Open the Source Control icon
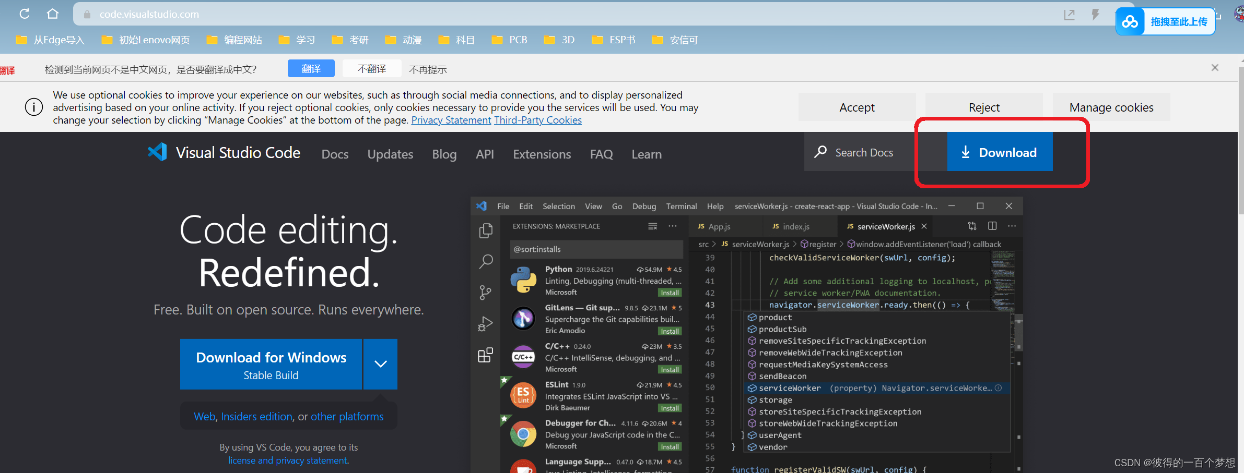 (485, 293)
